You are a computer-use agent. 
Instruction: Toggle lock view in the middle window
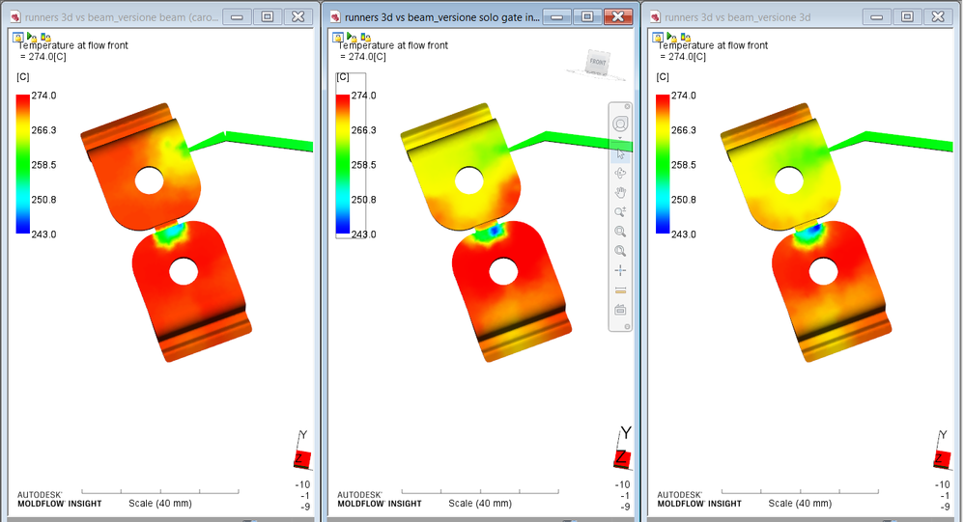pyautogui.click(x=338, y=38)
